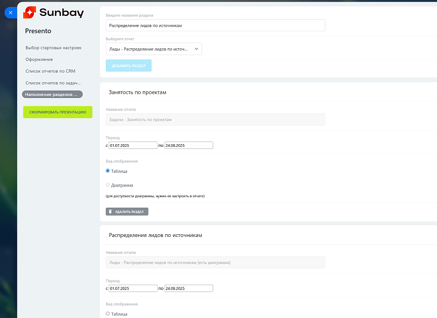Expand report list via the dropdown chevron
The height and width of the screenshot is (318, 437).
coord(197,49)
